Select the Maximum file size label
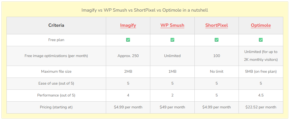 click(x=56, y=72)
